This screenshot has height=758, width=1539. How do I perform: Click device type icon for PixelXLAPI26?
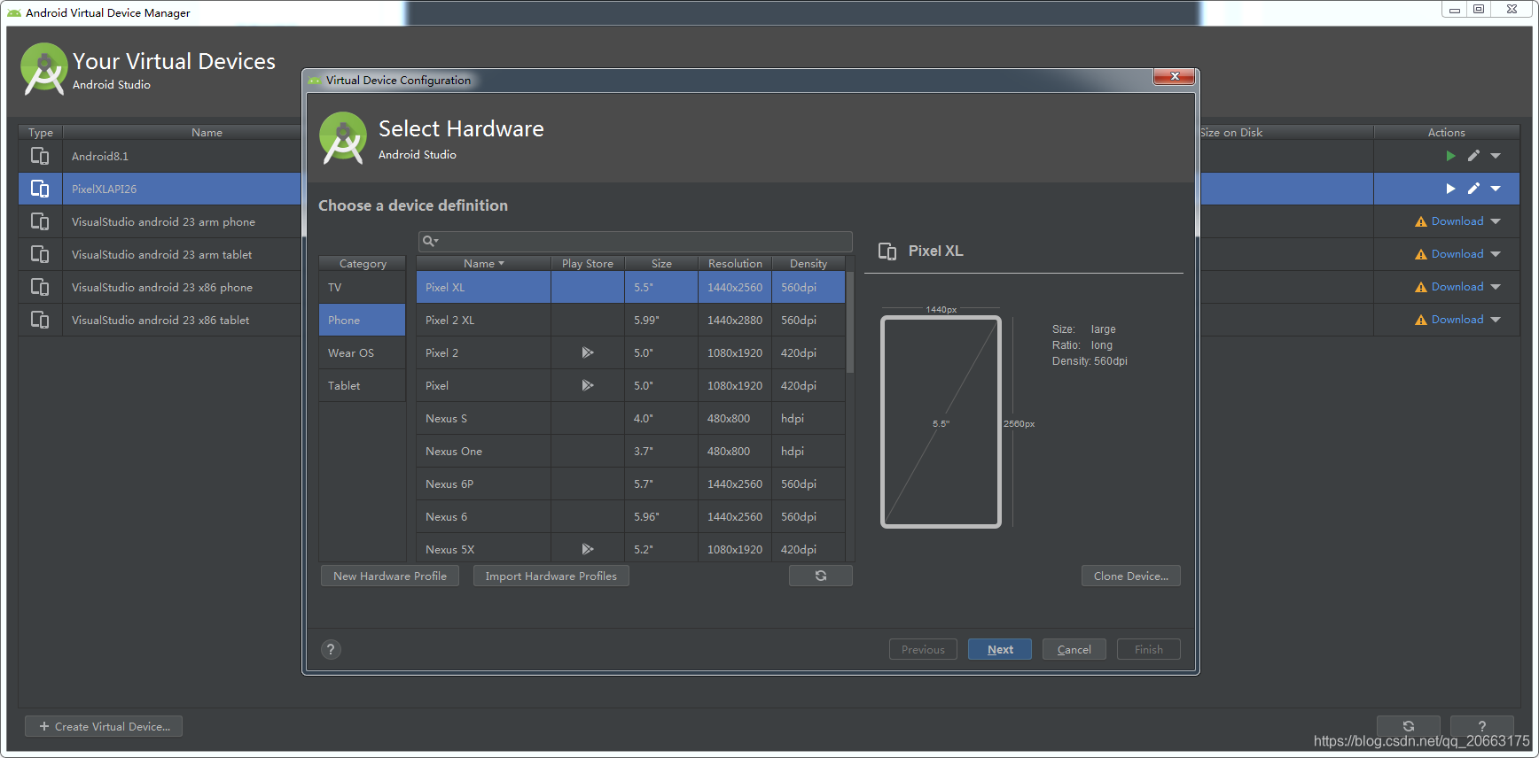[40, 189]
